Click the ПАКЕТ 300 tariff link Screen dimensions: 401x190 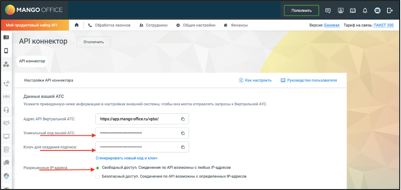coord(384,25)
